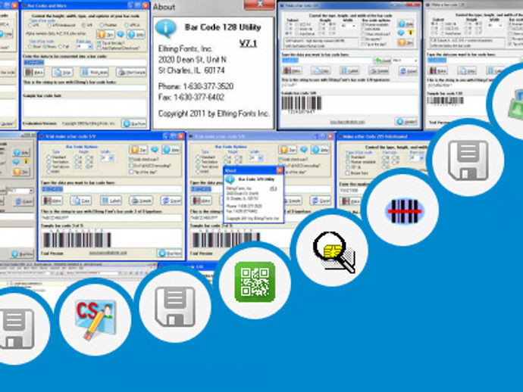Select Tall size radio in Bar Codes and More window
The image size is (523, 392).
point(60,47)
